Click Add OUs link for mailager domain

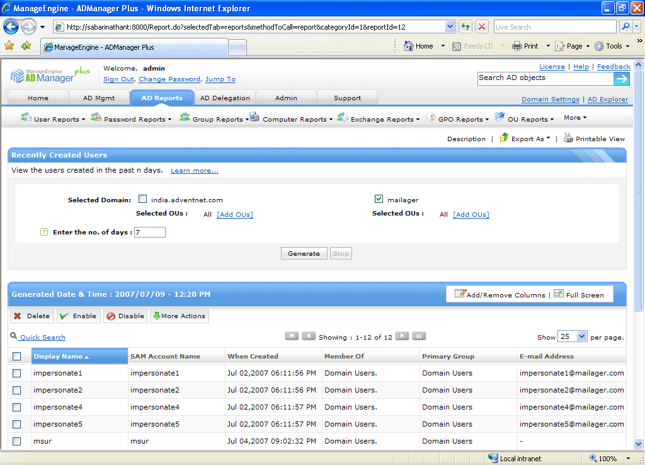(x=471, y=214)
